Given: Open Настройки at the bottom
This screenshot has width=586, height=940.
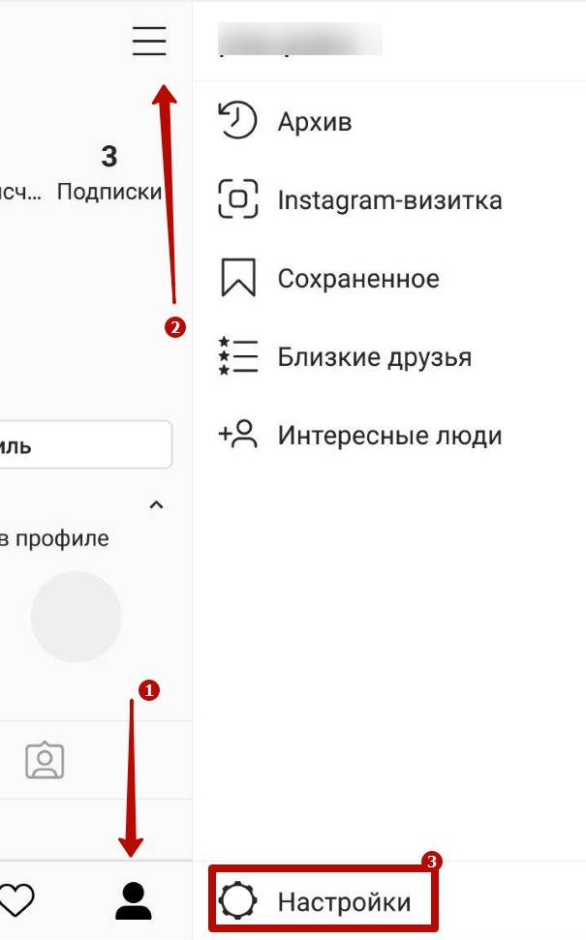Looking at the screenshot, I should [344, 901].
